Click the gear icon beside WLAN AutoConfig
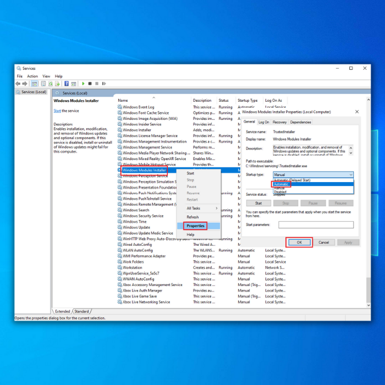The height and width of the screenshot is (385, 385). (119, 250)
